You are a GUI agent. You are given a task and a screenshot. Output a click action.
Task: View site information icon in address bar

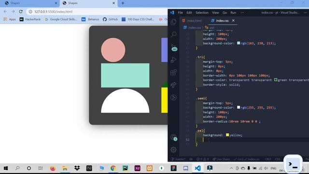[x=30, y=12]
